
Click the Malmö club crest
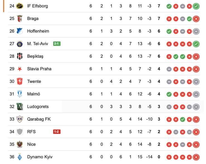click(19, 94)
